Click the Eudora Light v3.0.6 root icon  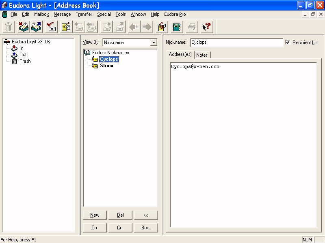[x=6, y=42]
